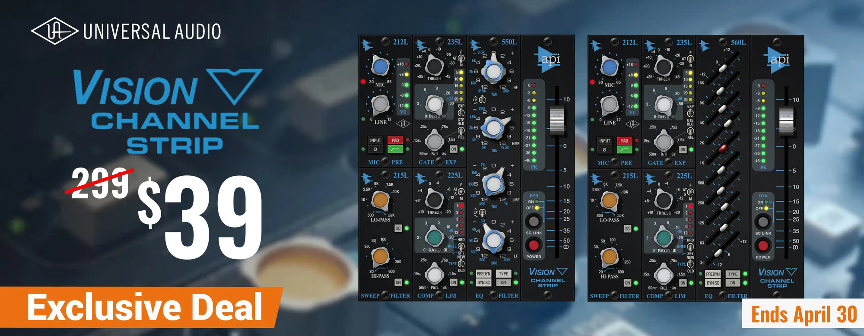Toggle phase invert ø on right strip preamp

coord(604,150)
